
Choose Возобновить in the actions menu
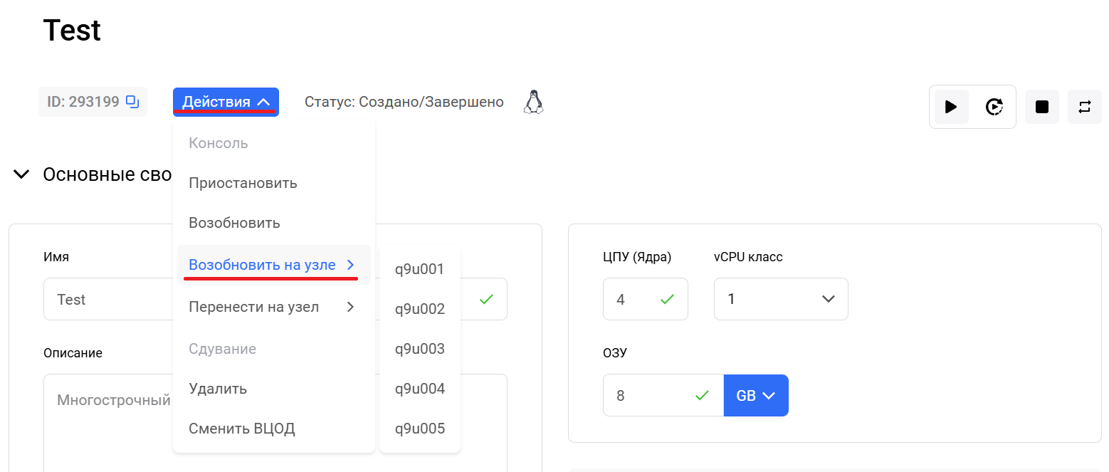pyautogui.click(x=274, y=223)
